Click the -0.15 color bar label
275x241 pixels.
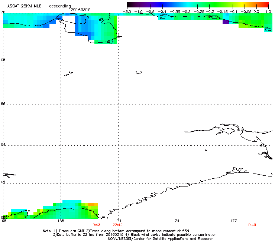click(222, 12)
